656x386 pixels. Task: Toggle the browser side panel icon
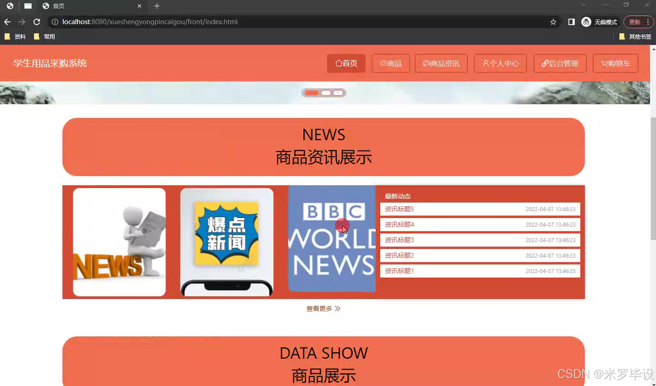click(571, 21)
